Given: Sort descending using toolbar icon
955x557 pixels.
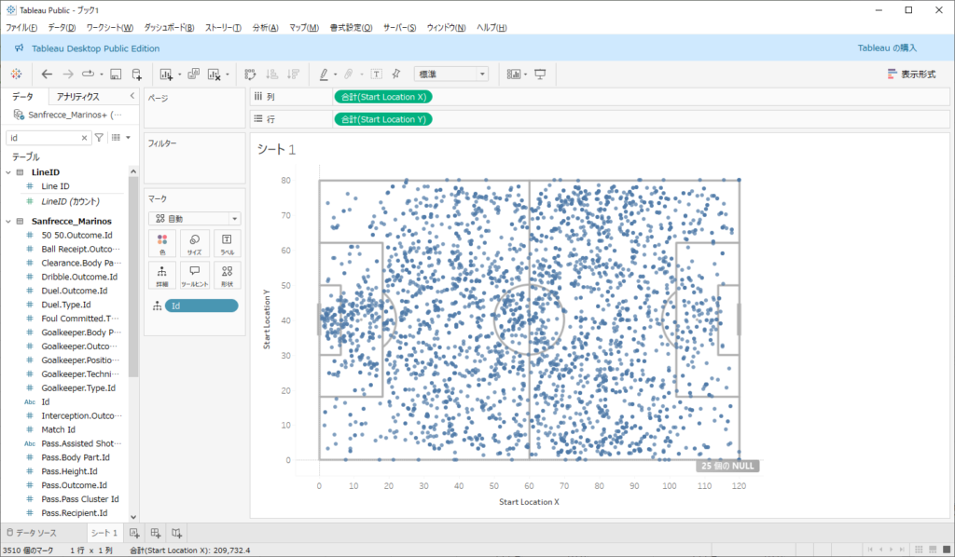Looking at the screenshot, I should (x=293, y=75).
